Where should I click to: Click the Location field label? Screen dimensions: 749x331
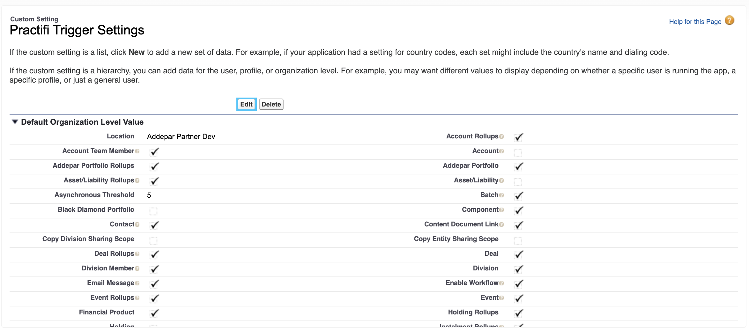coord(121,136)
